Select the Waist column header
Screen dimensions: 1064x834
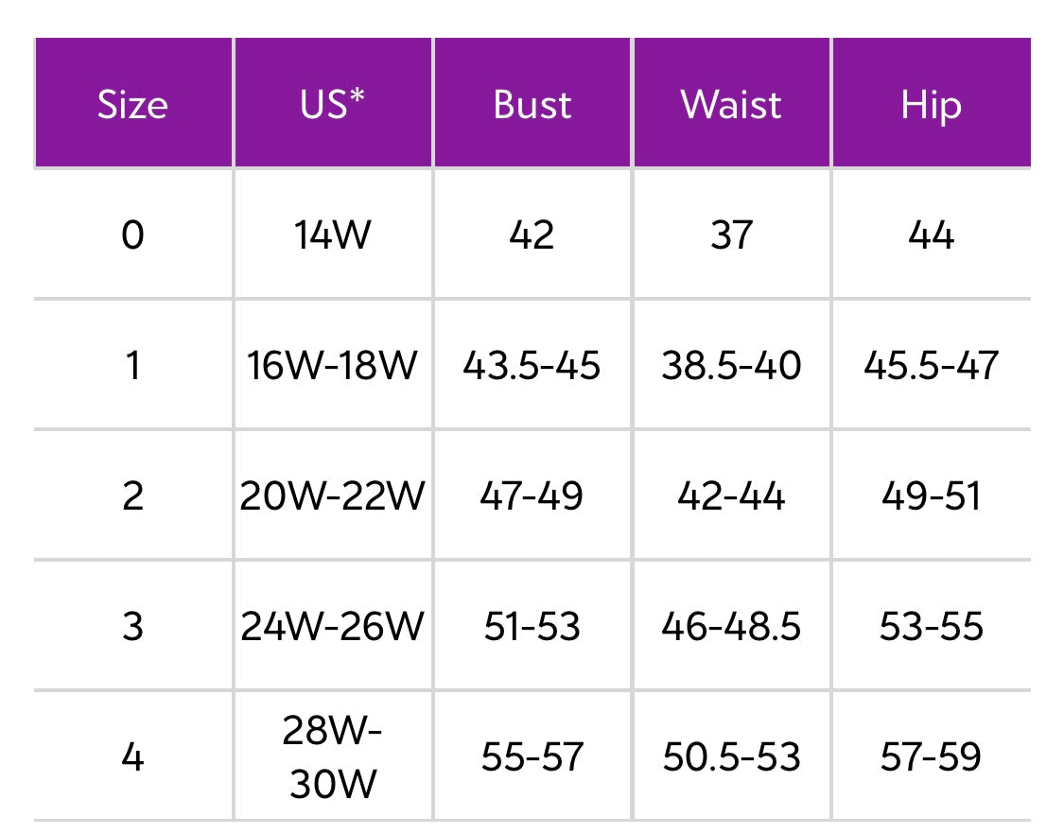coord(731,104)
